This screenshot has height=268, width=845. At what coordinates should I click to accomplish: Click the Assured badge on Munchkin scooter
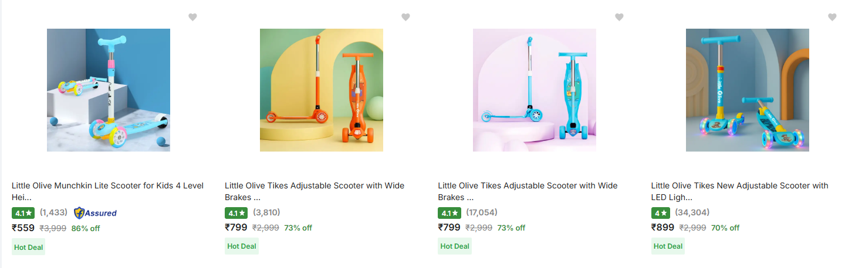coord(95,213)
